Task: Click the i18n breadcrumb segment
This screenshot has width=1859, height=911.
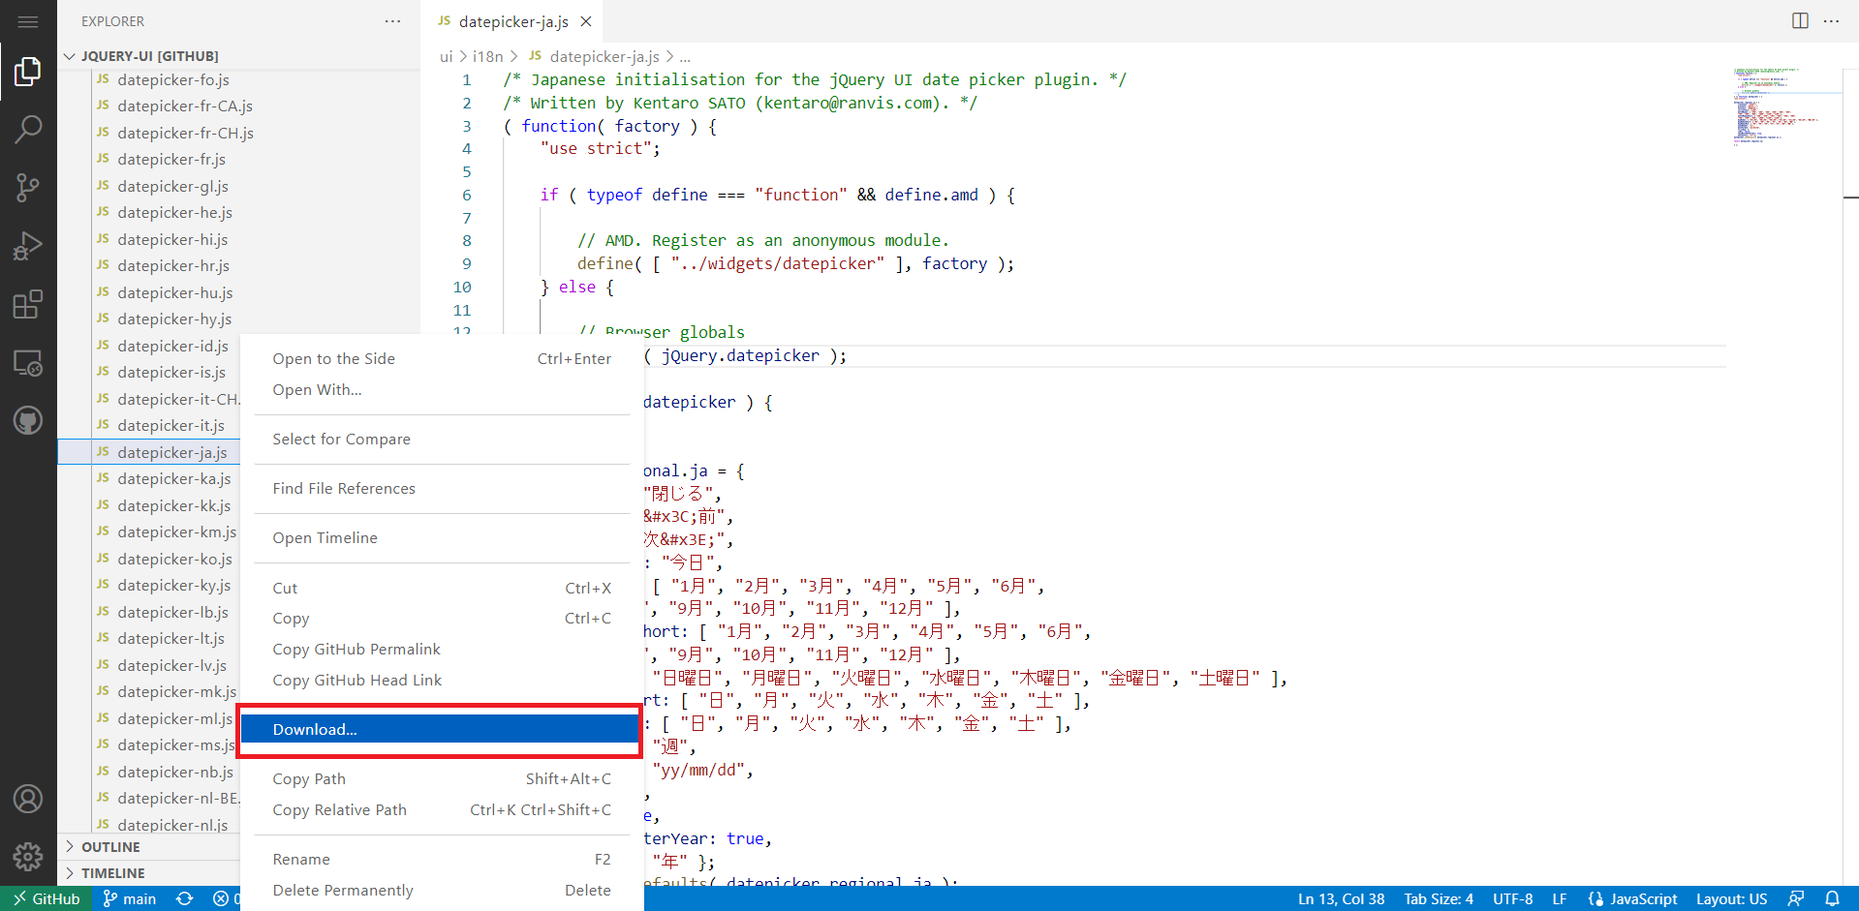Action: (x=487, y=56)
